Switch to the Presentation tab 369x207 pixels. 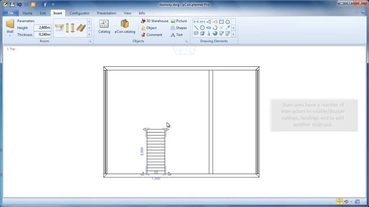[107, 13]
